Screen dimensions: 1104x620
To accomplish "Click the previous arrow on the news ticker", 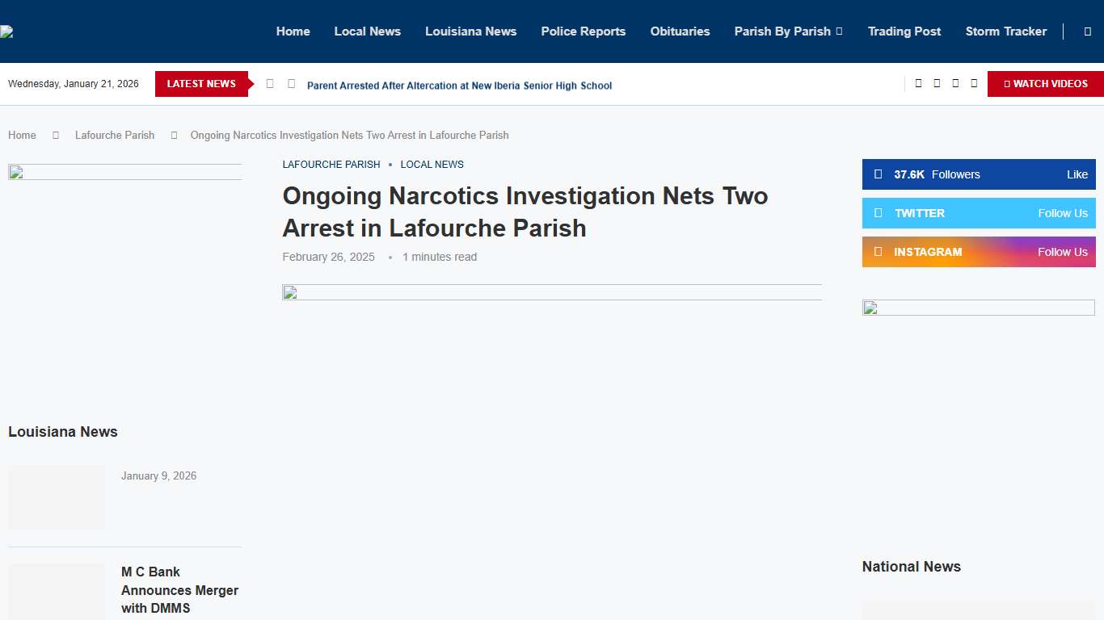I will point(270,83).
